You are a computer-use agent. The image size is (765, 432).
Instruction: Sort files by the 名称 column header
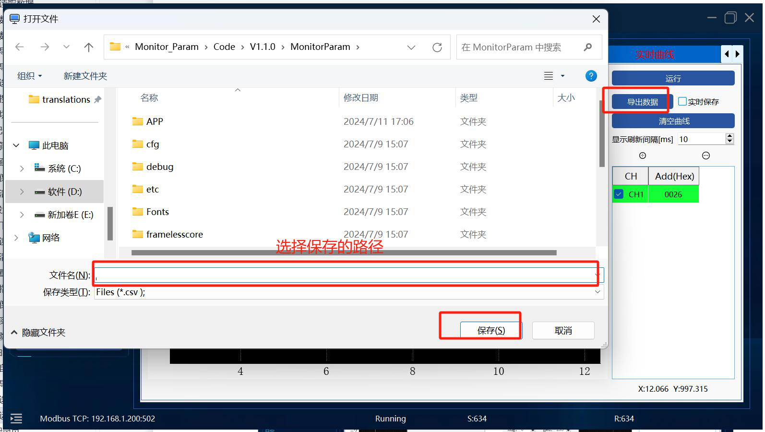point(149,98)
